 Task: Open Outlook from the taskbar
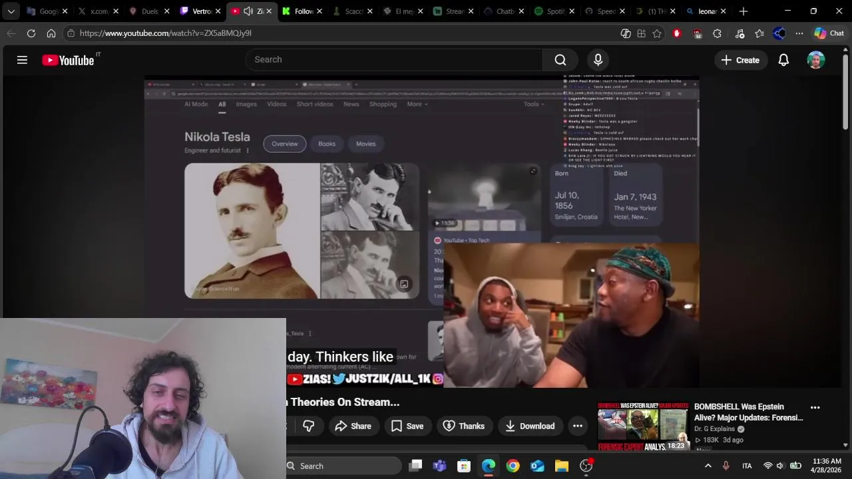[537, 466]
